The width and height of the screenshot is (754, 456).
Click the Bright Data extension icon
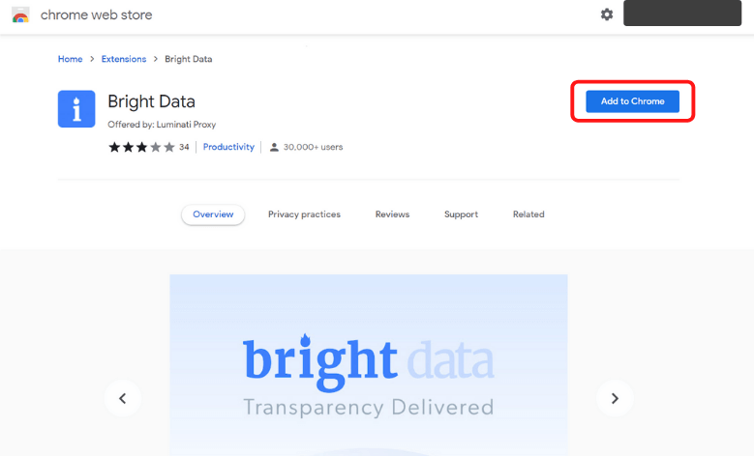(76, 109)
